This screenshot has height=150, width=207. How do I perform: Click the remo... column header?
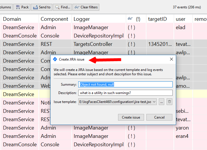pos(200,19)
